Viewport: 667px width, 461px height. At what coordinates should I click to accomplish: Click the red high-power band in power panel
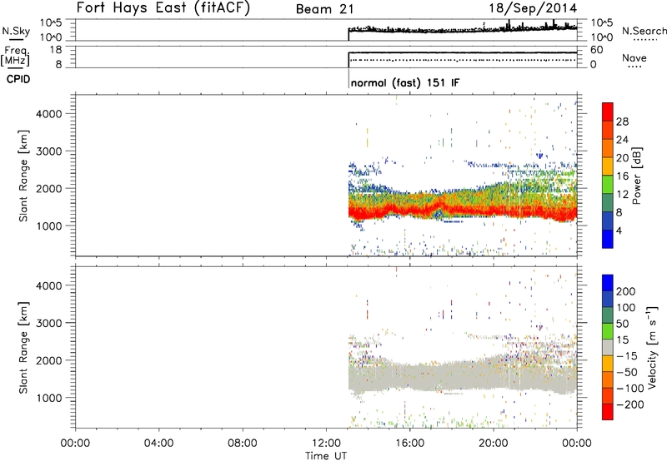[x=462, y=211]
